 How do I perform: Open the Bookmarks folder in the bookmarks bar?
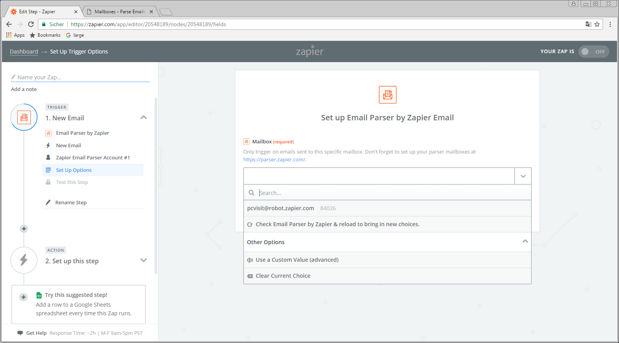(x=45, y=35)
